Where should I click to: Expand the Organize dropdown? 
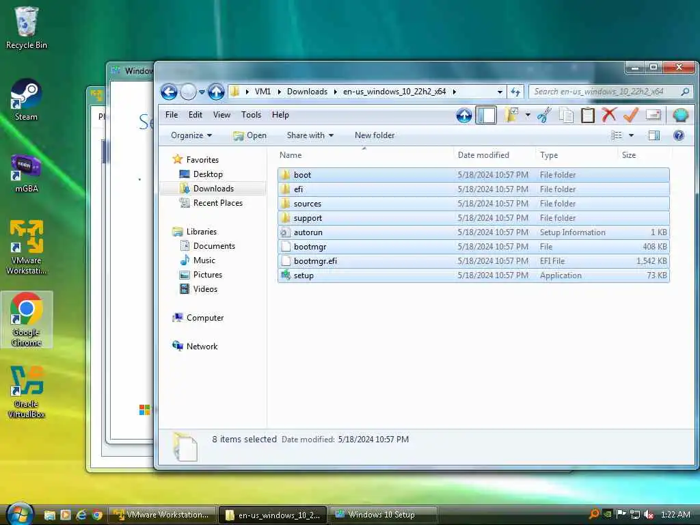coord(191,135)
